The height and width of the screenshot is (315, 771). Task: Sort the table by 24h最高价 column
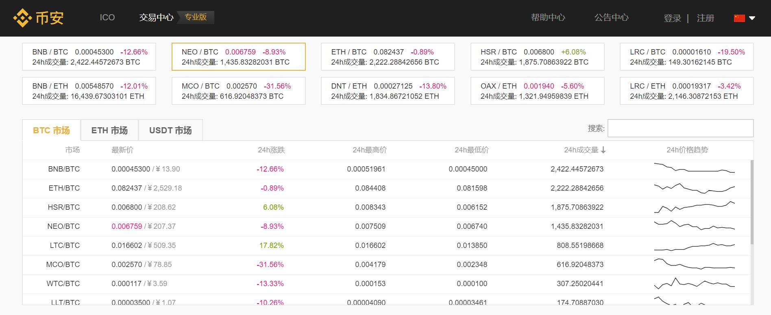coord(369,150)
